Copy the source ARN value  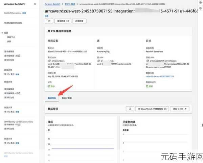(x=98, y=61)
